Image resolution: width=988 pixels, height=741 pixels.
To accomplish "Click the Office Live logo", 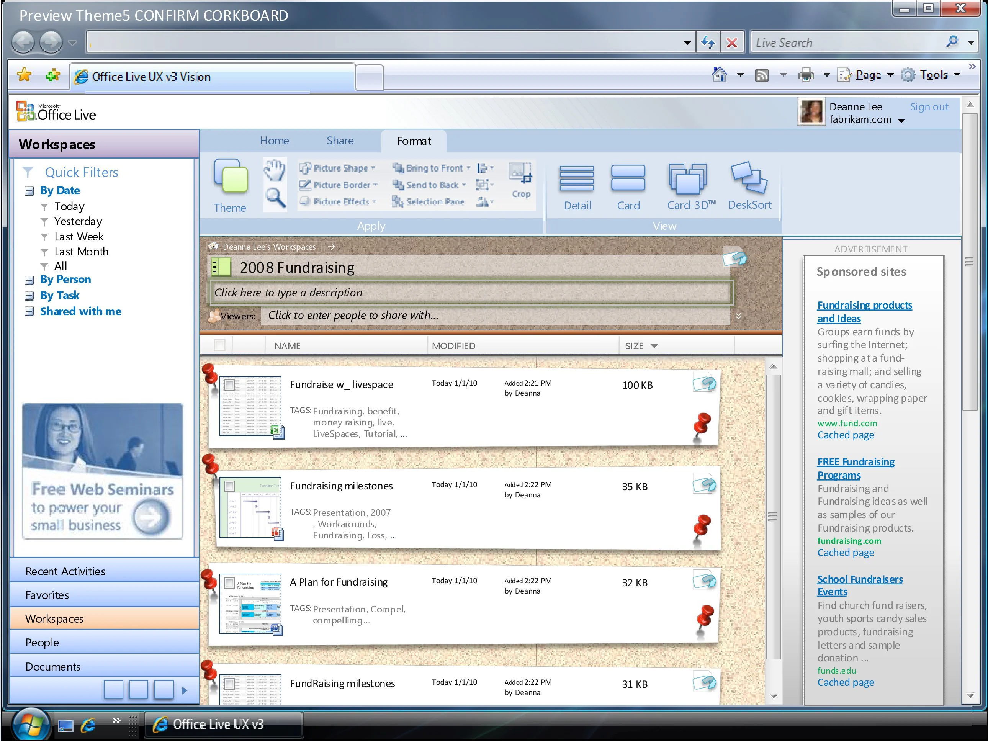I will tap(56, 111).
